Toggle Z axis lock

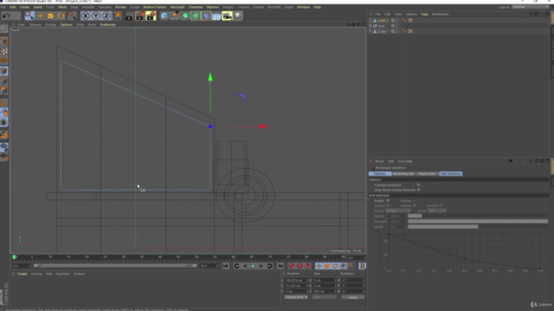click(x=106, y=16)
